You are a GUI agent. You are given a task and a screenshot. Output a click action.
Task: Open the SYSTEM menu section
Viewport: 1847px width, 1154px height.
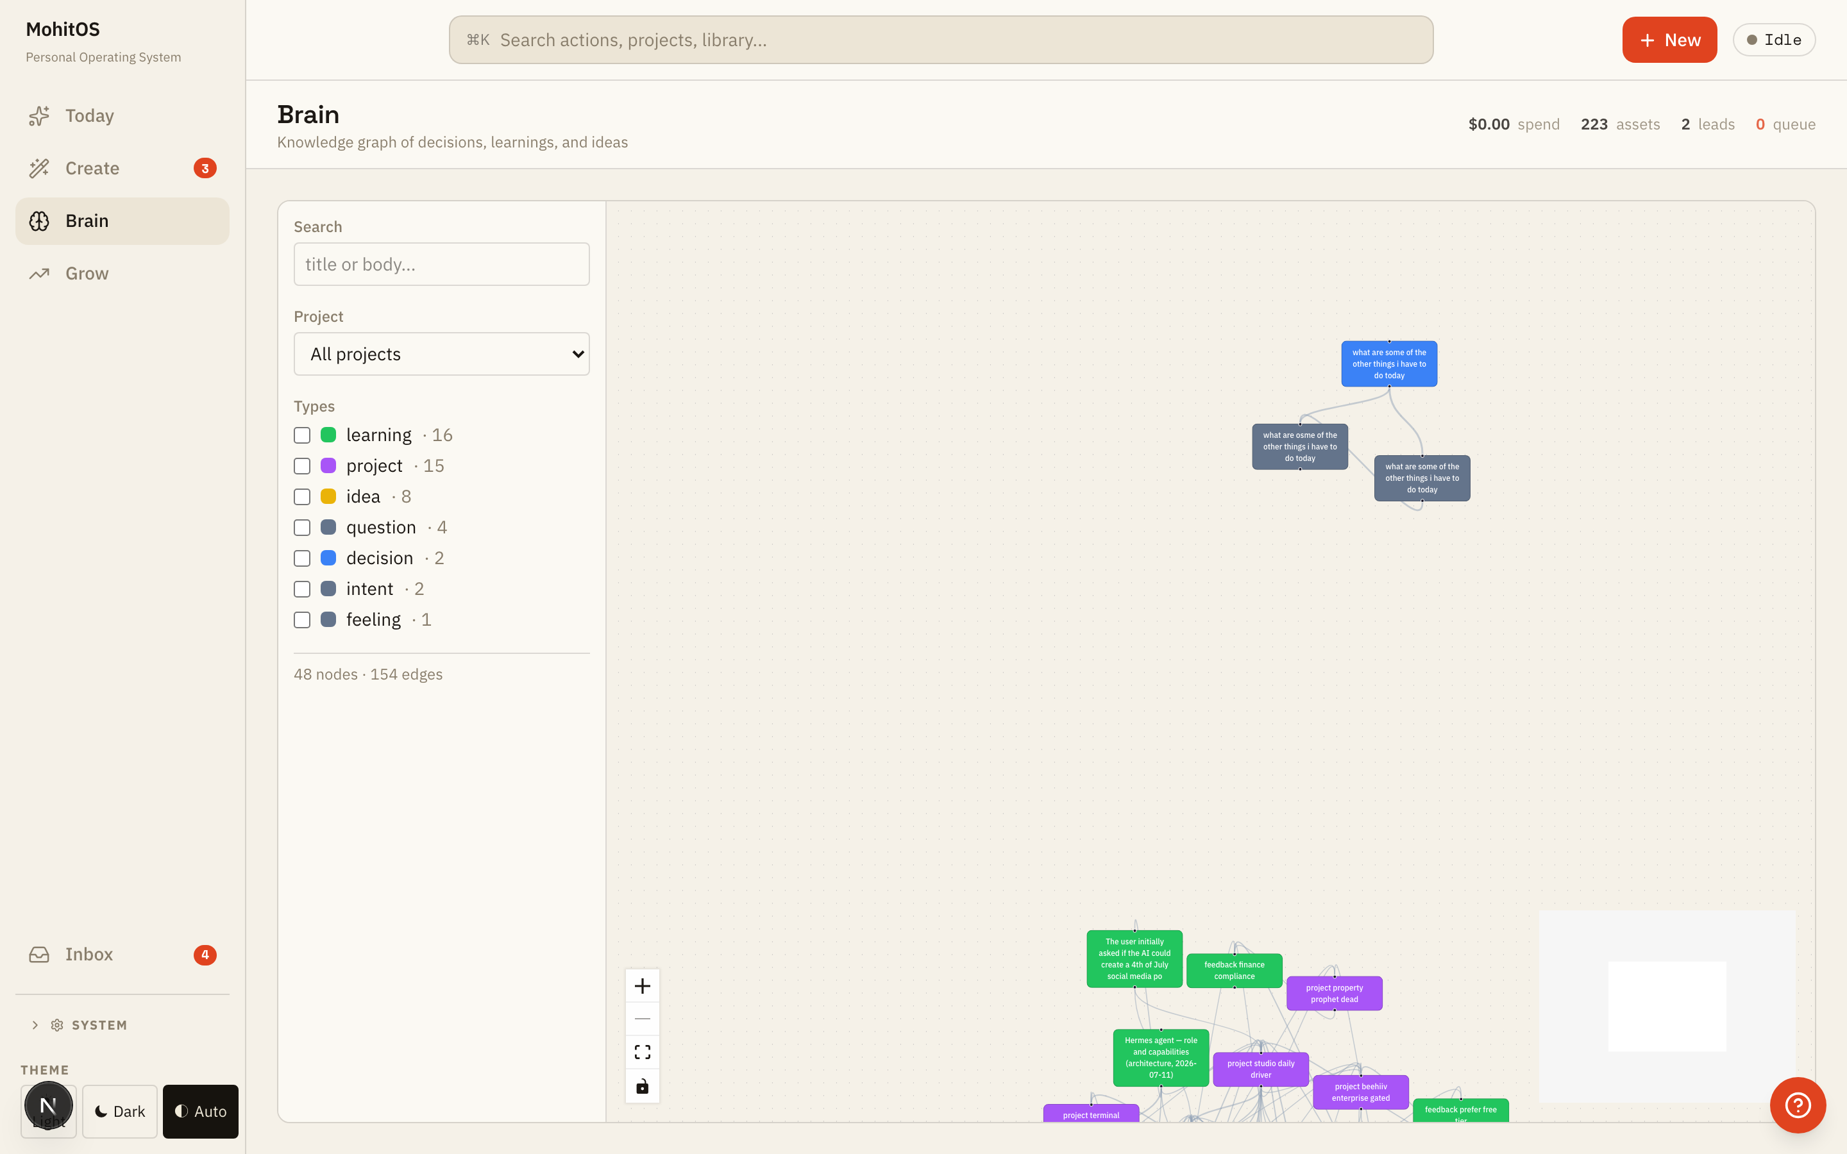pyautogui.click(x=99, y=1025)
